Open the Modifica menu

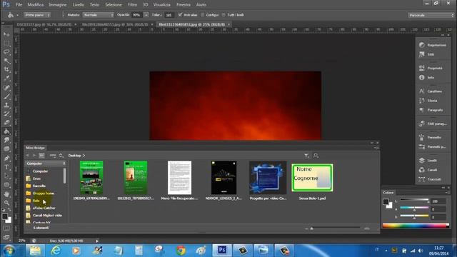tap(36, 5)
